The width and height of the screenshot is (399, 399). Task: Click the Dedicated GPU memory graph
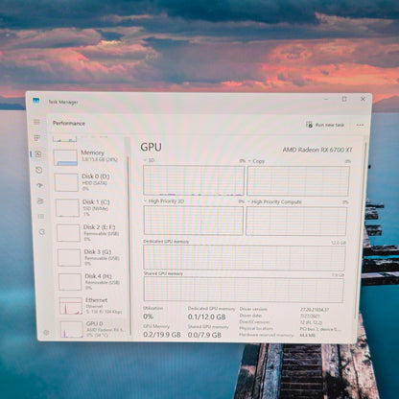(245, 258)
